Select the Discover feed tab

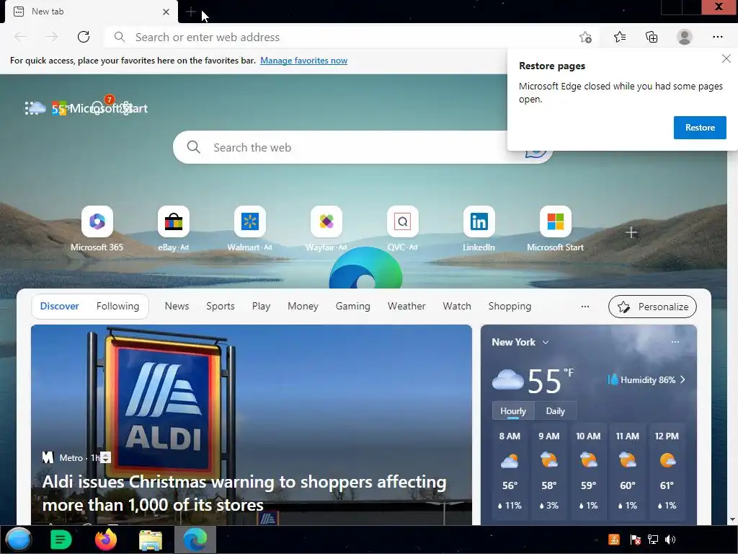pyautogui.click(x=59, y=306)
